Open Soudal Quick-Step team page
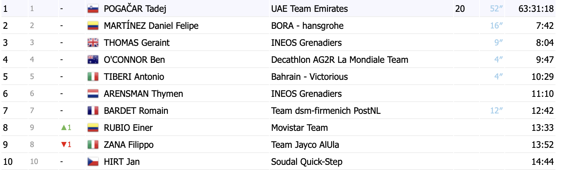 307,162
